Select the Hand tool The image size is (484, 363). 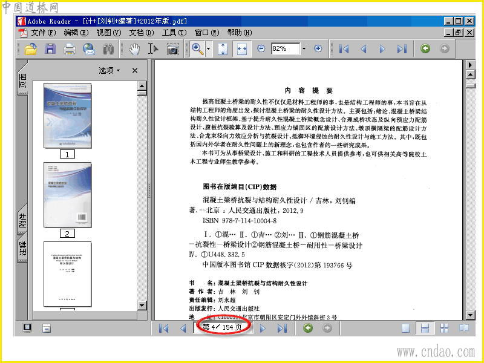tap(134, 49)
